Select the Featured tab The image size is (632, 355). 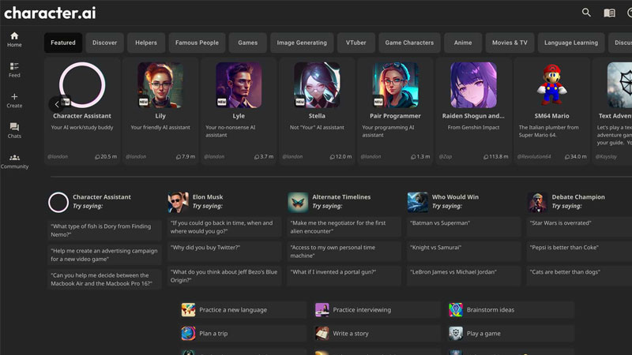coord(63,43)
